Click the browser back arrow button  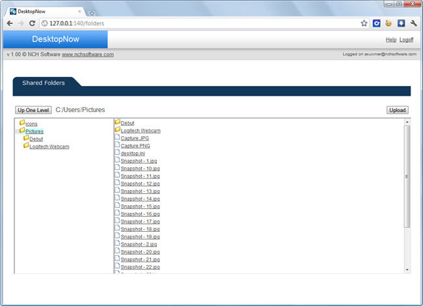coord(10,23)
